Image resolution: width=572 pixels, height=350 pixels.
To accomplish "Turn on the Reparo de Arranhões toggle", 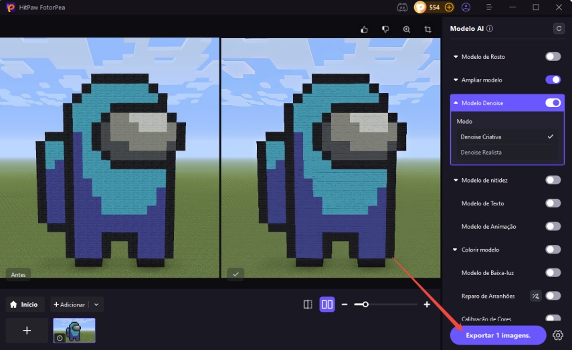I will (553, 296).
